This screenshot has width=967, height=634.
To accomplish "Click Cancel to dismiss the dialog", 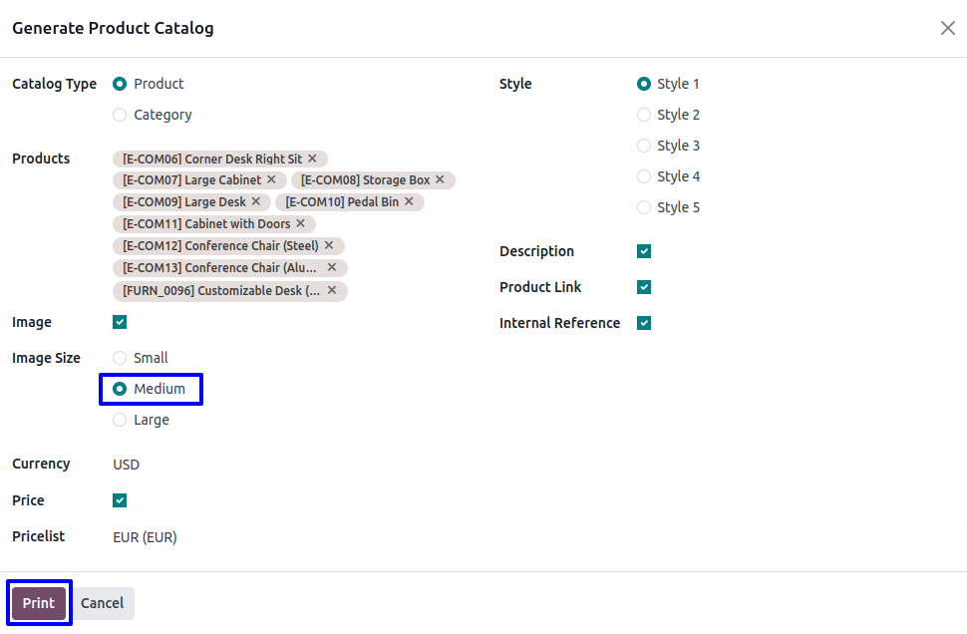I will (x=103, y=603).
